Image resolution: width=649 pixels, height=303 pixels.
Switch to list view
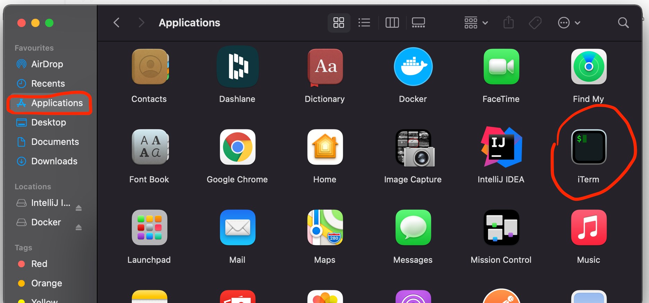pos(364,23)
